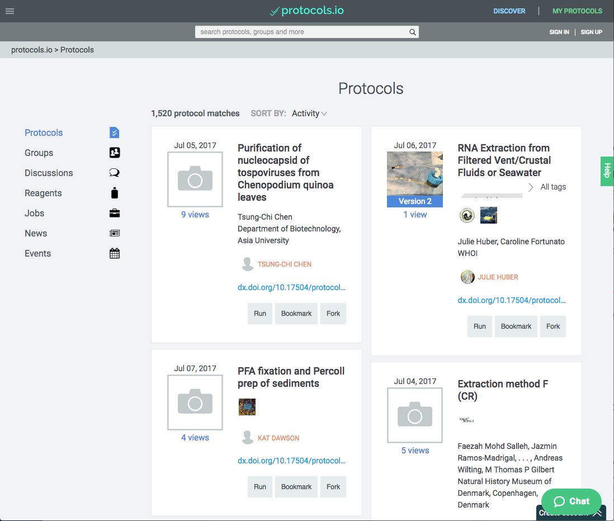Click the Version 2 badge
Image resolution: width=614 pixels, height=521 pixels.
415,201
